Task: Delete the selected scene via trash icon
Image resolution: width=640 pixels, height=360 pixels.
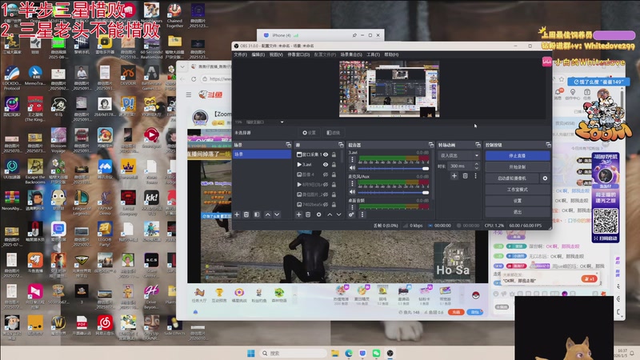Action: click(x=246, y=214)
